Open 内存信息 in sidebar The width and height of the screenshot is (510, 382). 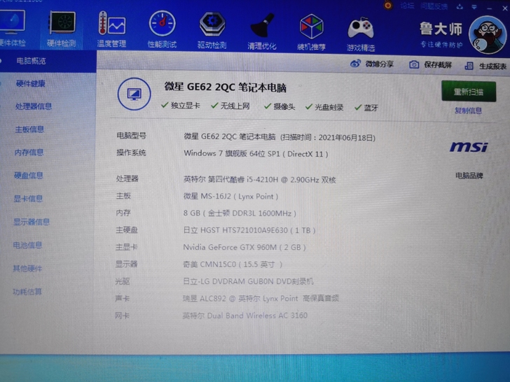coord(29,153)
